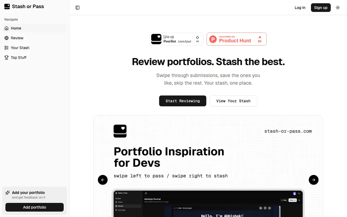Click the Sign up button
Image resolution: width=347 pixels, height=217 pixels.
321,8
